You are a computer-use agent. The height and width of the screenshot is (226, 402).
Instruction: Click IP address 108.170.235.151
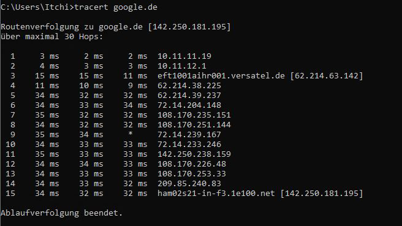[194, 115]
